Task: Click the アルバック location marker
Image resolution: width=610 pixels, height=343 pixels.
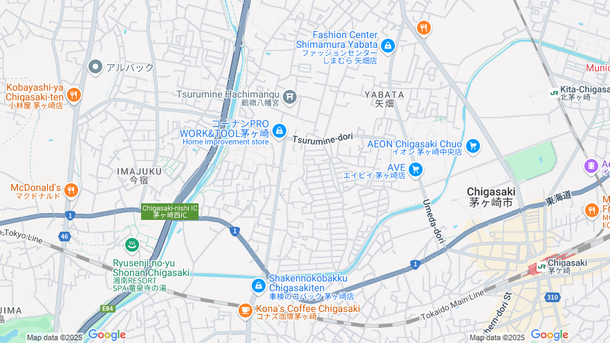Action: tap(95, 67)
